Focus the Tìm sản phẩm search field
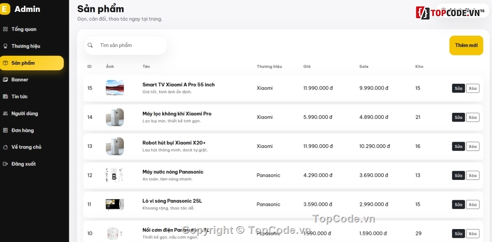Viewport: 492px width, 242px height. coord(125,46)
